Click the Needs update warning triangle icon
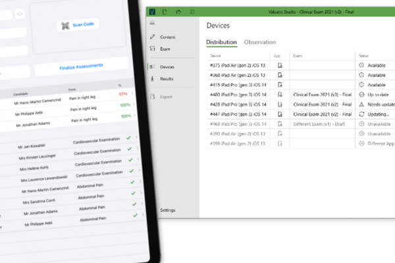 coord(361,104)
